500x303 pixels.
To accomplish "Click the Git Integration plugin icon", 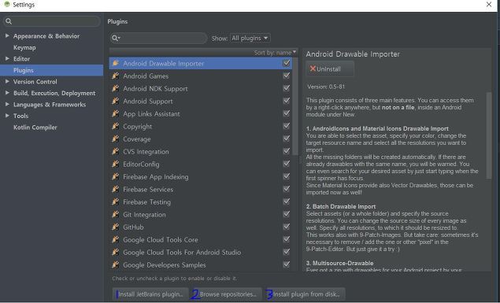I will (116, 214).
